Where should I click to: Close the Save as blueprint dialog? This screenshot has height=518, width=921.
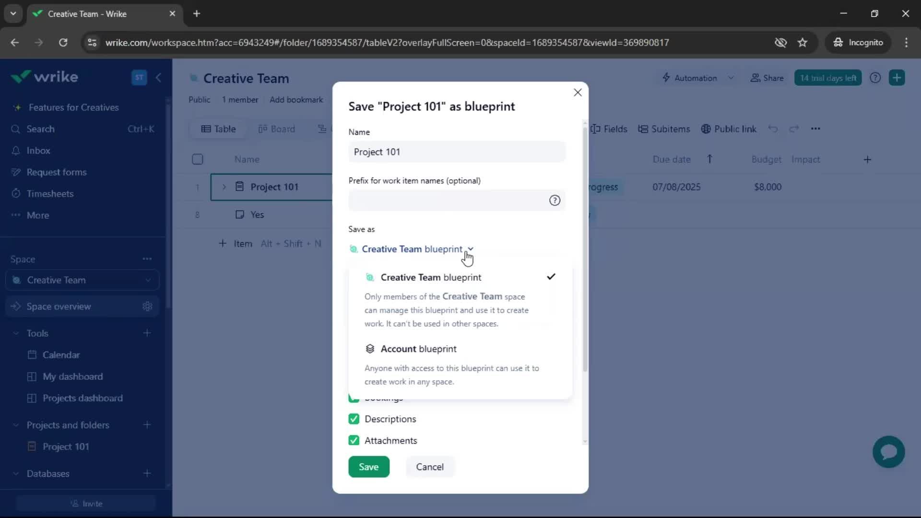tap(578, 93)
